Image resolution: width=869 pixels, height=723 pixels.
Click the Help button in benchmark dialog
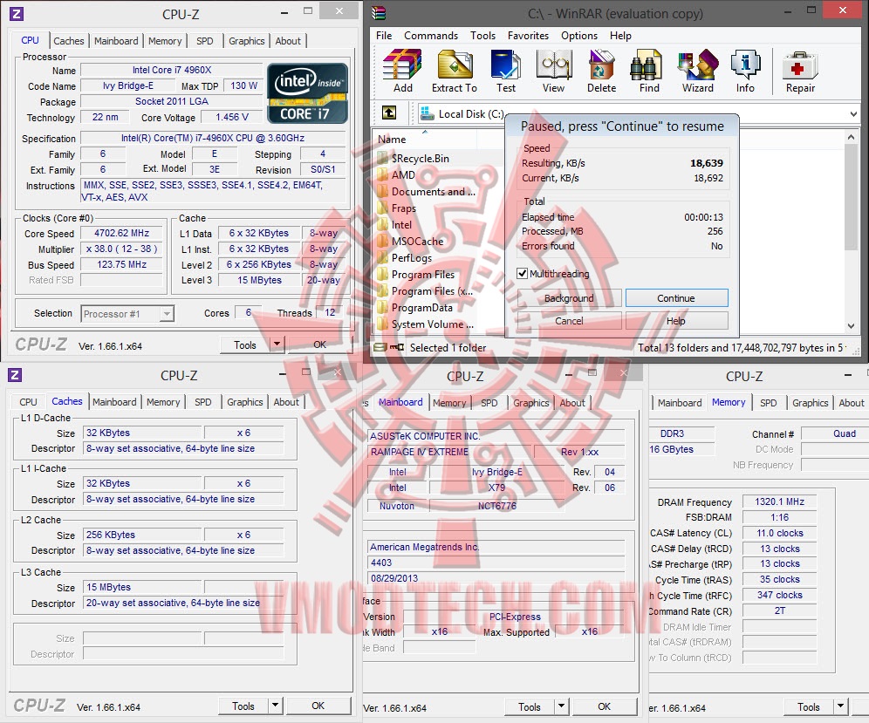click(x=676, y=321)
